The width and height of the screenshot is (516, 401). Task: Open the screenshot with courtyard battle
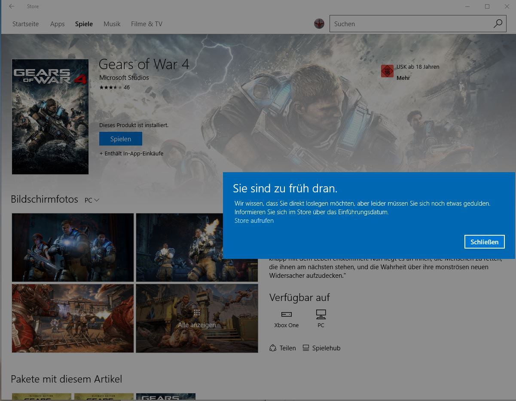tap(73, 318)
